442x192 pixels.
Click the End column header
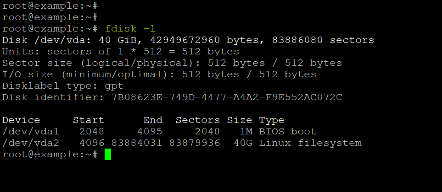(x=153, y=120)
